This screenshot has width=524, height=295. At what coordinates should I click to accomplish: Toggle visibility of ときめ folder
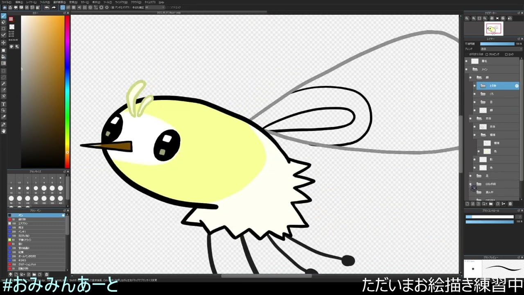(475, 86)
